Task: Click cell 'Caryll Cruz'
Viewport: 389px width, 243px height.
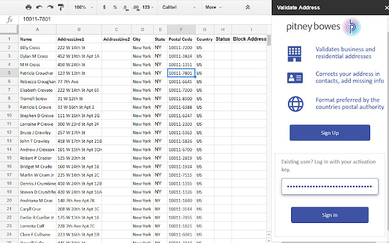Action: (37, 209)
